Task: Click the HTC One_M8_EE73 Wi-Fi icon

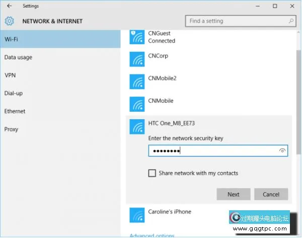Action: (x=136, y=127)
